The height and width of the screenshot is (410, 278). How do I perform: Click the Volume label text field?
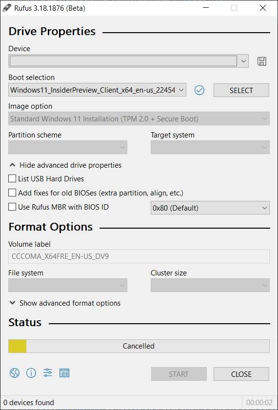[x=139, y=256]
